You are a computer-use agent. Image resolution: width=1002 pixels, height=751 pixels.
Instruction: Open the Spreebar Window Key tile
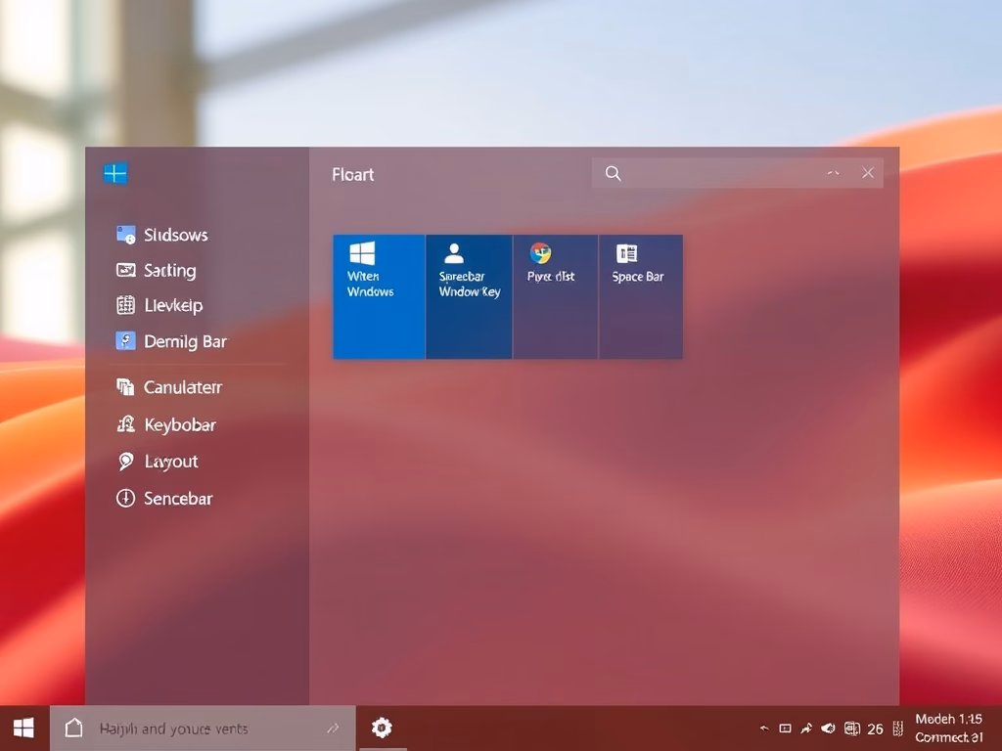(469, 297)
